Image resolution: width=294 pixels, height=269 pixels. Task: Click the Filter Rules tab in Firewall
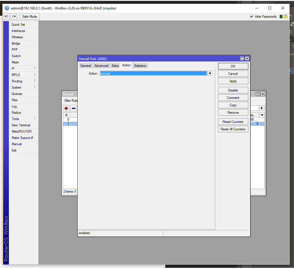[71, 101]
